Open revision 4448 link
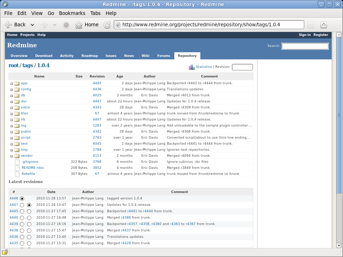 click(14, 198)
